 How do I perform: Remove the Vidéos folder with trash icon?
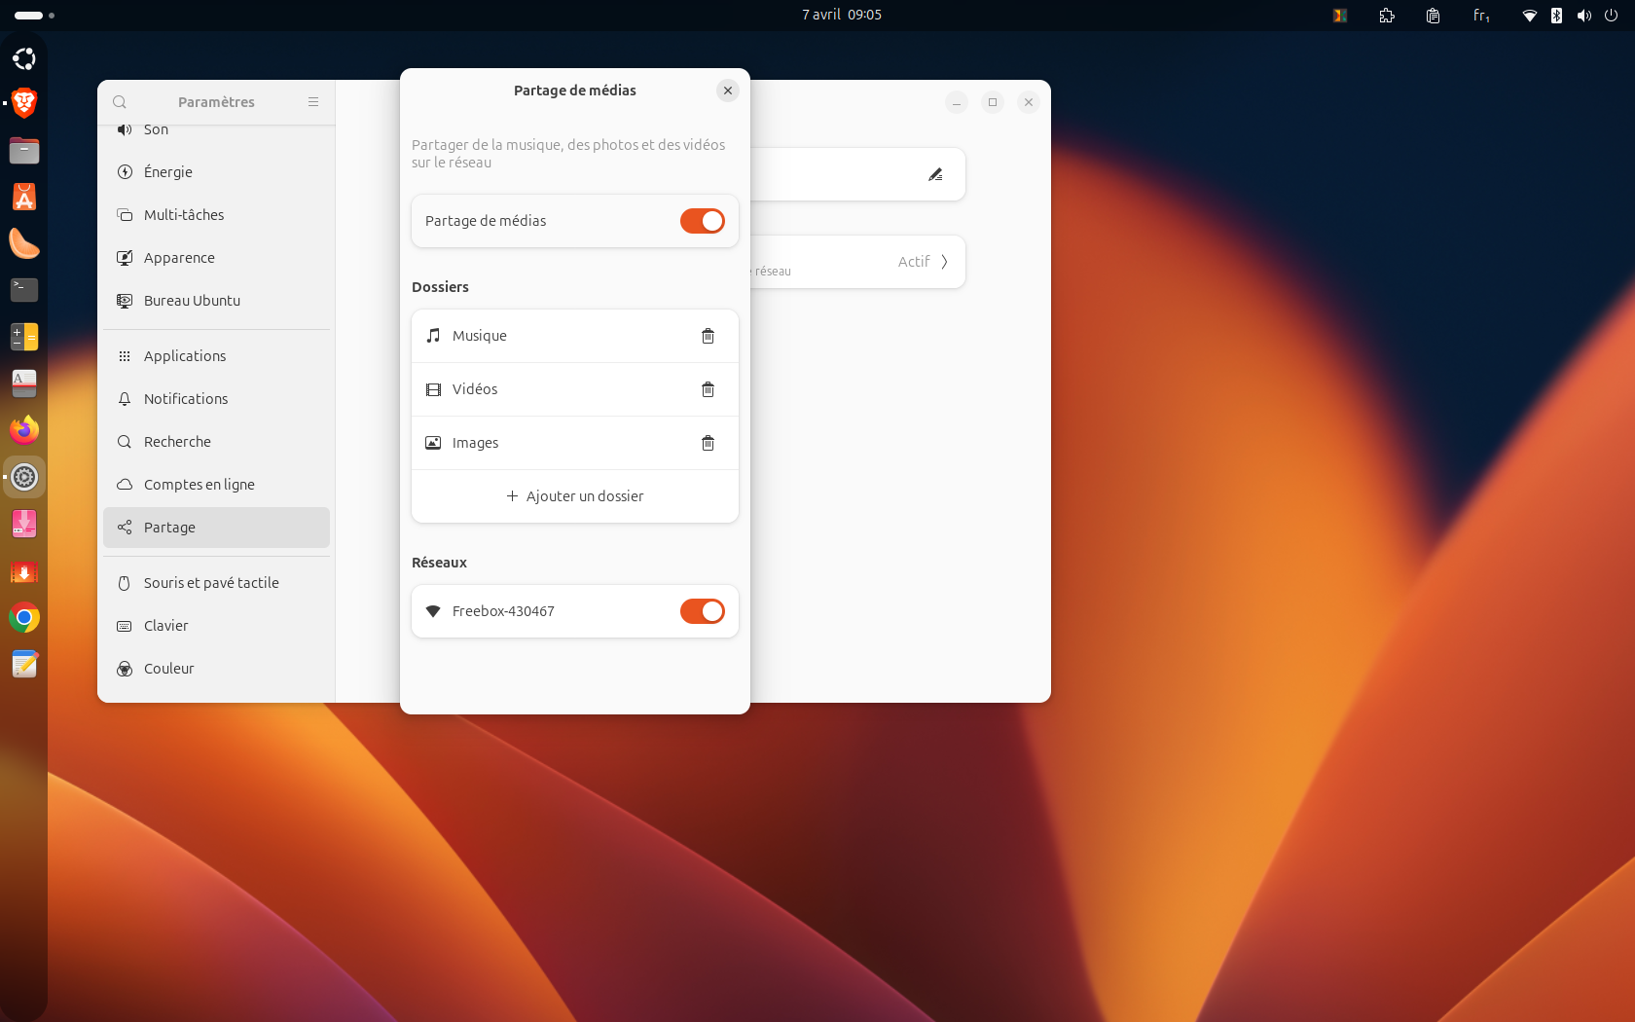(x=708, y=389)
